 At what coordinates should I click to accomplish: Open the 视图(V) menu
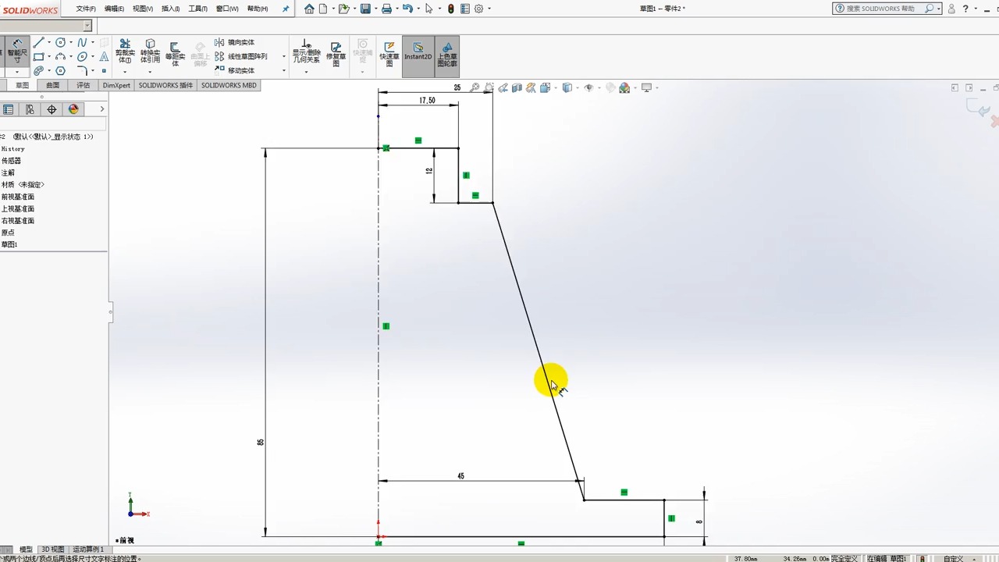pos(143,9)
